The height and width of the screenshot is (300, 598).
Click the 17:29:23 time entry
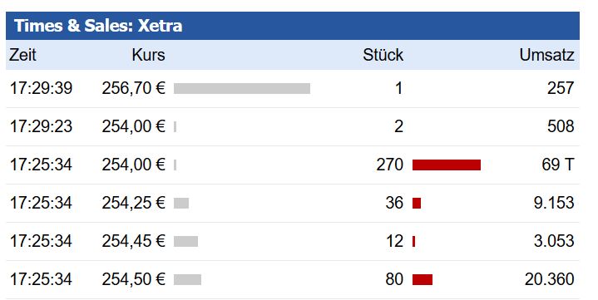click(x=41, y=126)
